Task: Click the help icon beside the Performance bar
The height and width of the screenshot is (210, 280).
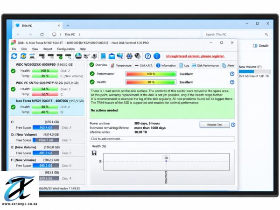Action: [x=232, y=74]
